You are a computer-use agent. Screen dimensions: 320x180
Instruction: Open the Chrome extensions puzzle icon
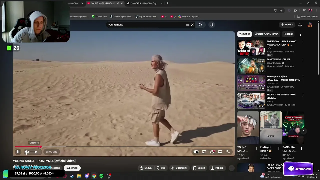(295, 10)
